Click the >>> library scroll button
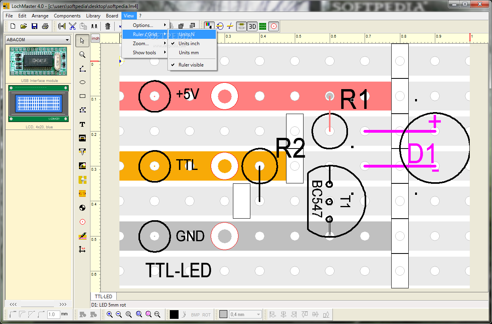 63,304
